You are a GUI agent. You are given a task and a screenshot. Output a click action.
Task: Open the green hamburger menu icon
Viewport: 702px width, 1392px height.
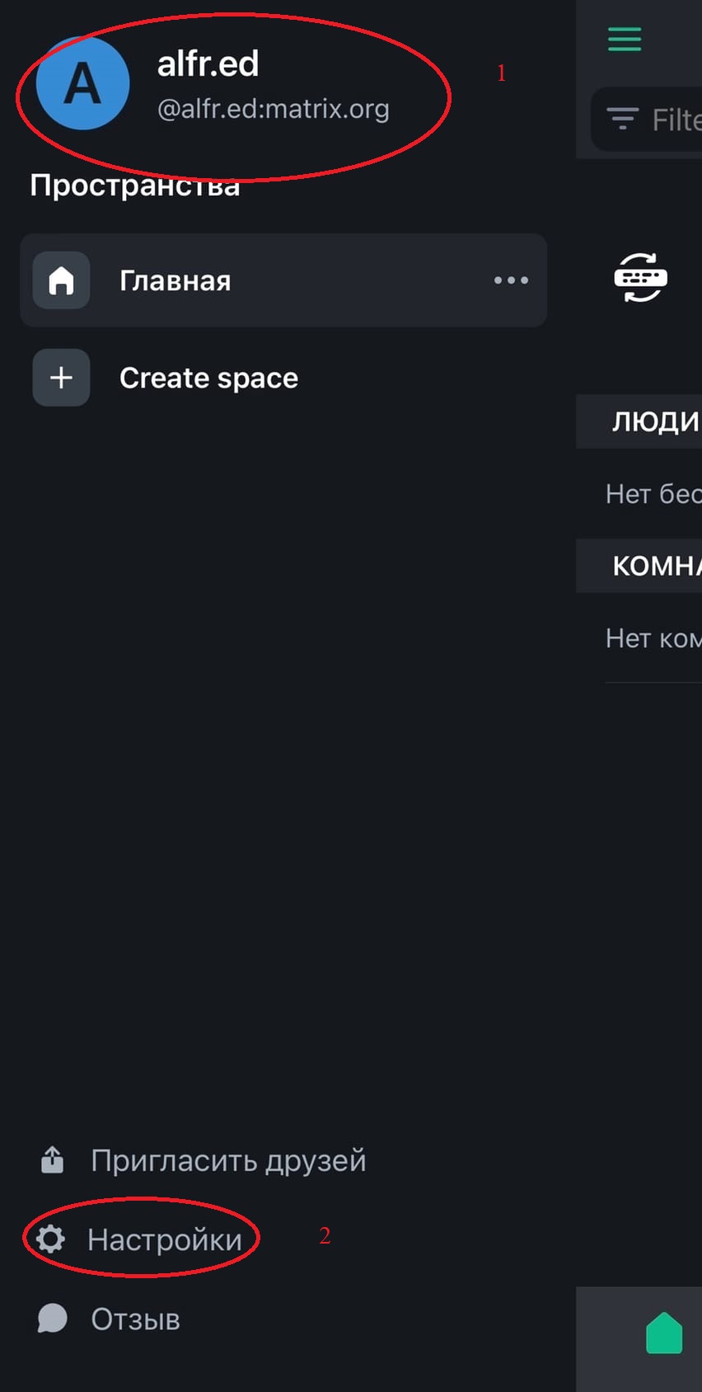pos(625,39)
